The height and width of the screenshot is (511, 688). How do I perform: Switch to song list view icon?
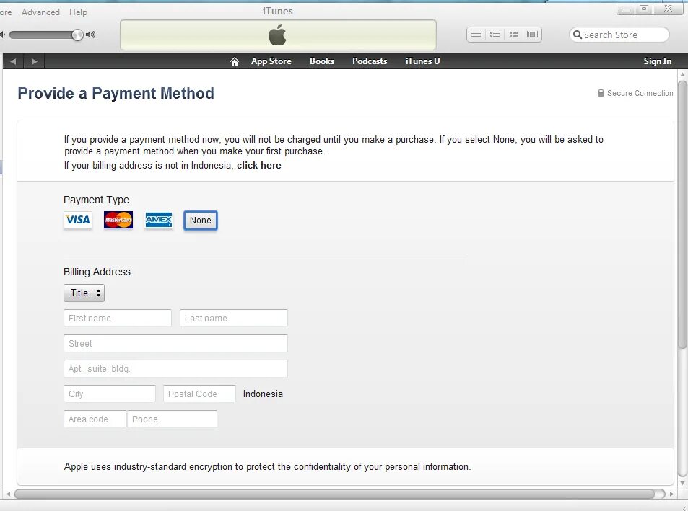tap(476, 35)
